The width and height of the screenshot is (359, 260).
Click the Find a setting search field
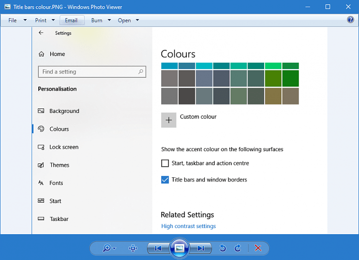92,72
